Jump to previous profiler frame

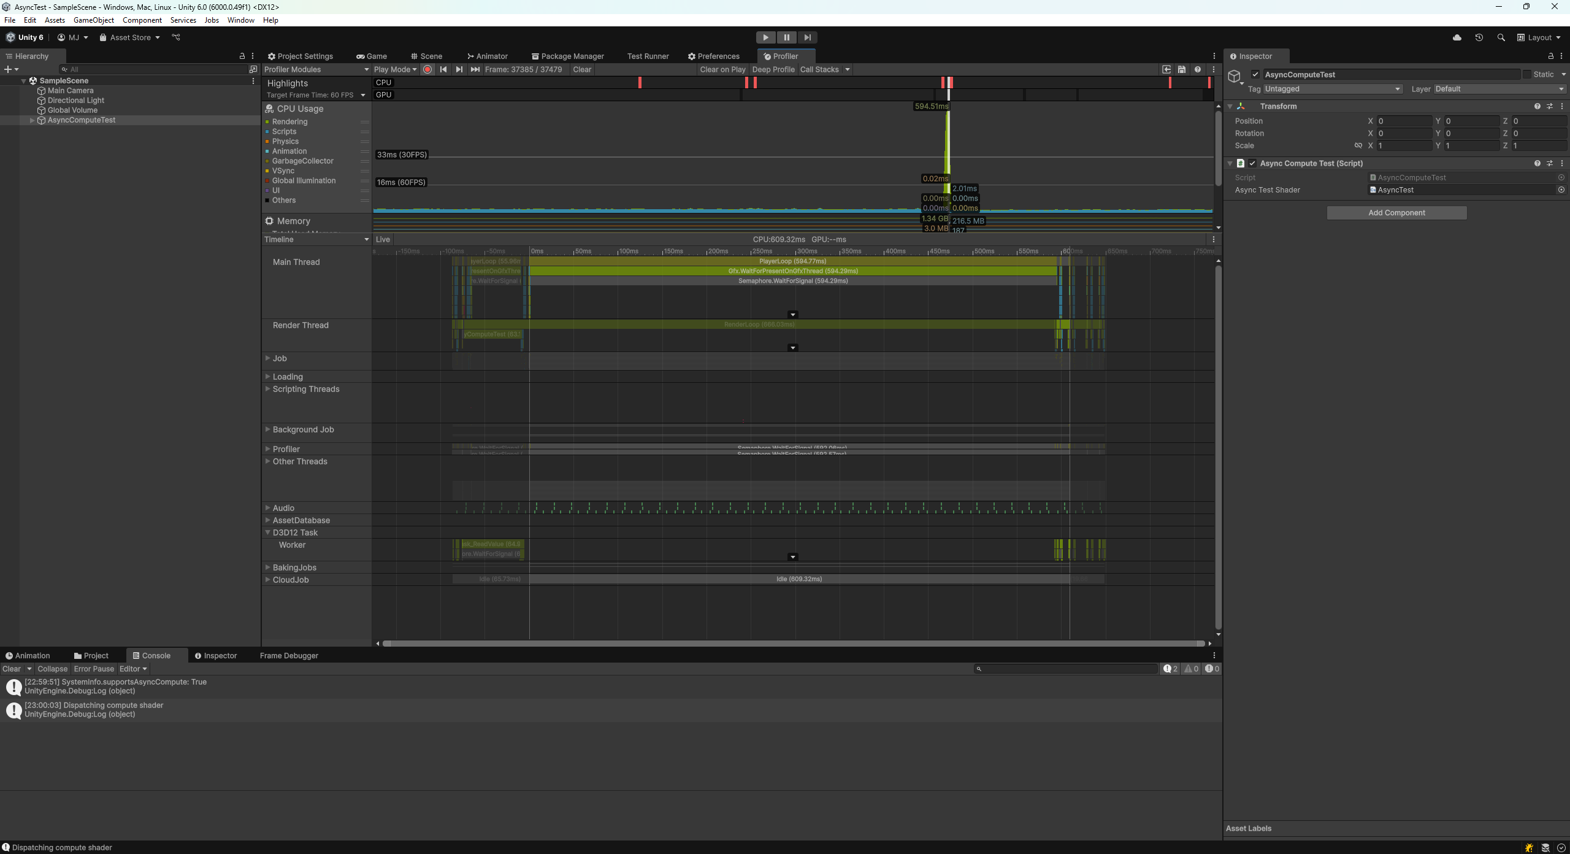click(443, 69)
